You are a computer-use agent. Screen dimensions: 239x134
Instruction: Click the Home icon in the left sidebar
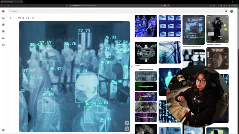[x=3, y=18]
